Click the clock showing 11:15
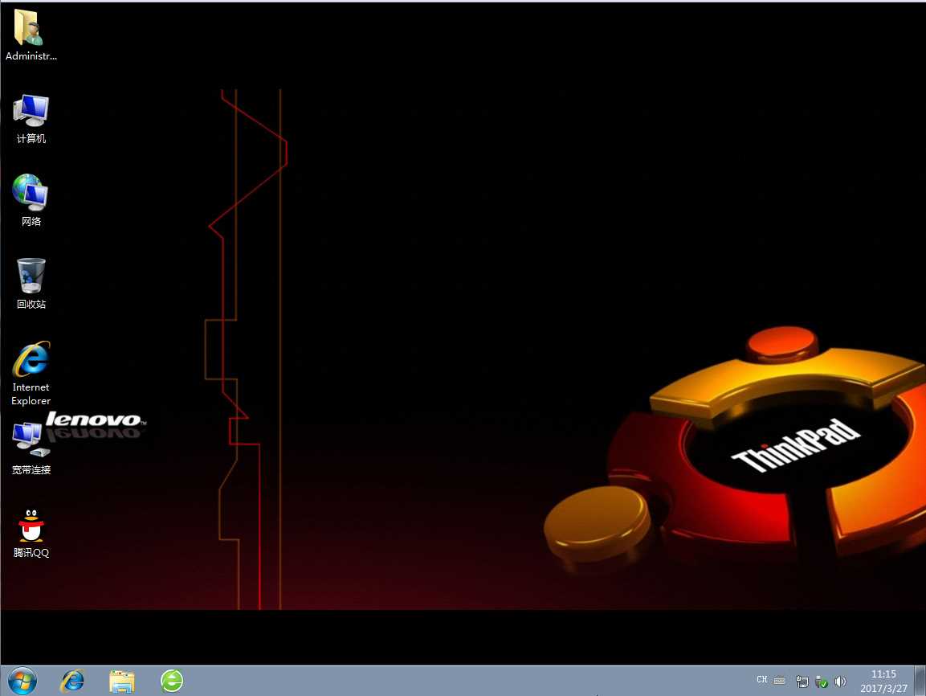This screenshot has height=696, width=926. click(883, 674)
